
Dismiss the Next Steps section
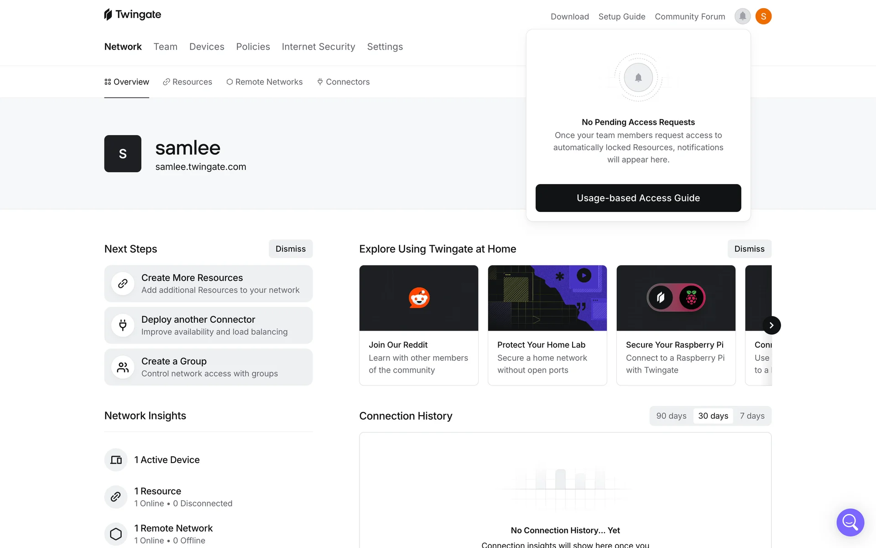pos(290,249)
